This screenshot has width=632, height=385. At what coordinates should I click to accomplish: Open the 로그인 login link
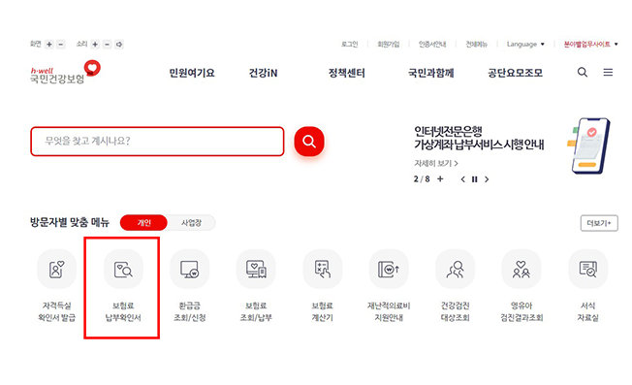point(350,45)
